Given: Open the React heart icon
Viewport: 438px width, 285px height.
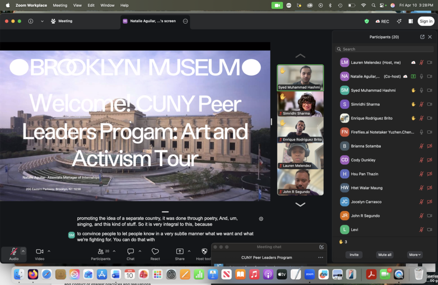Looking at the screenshot, I should (155, 252).
